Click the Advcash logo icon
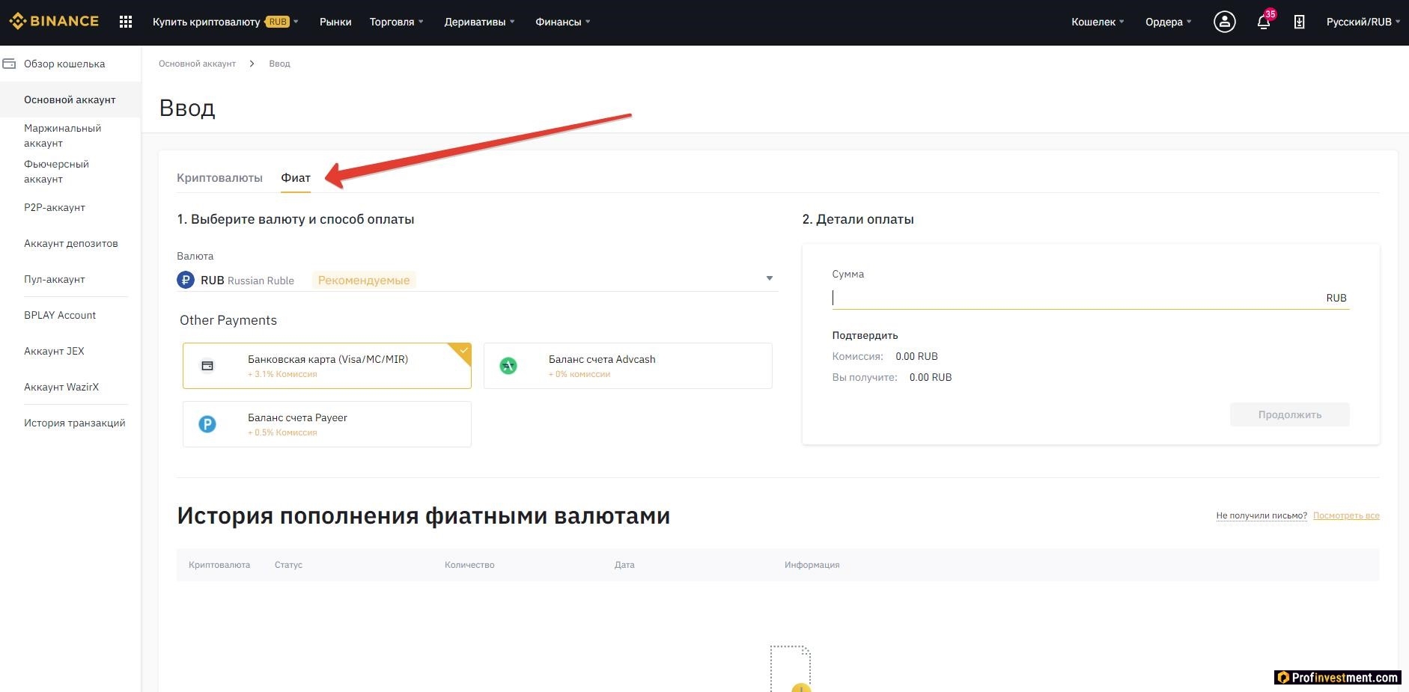Image resolution: width=1409 pixels, height=692 pixels. pyautogui.click(x=508, y=366)
